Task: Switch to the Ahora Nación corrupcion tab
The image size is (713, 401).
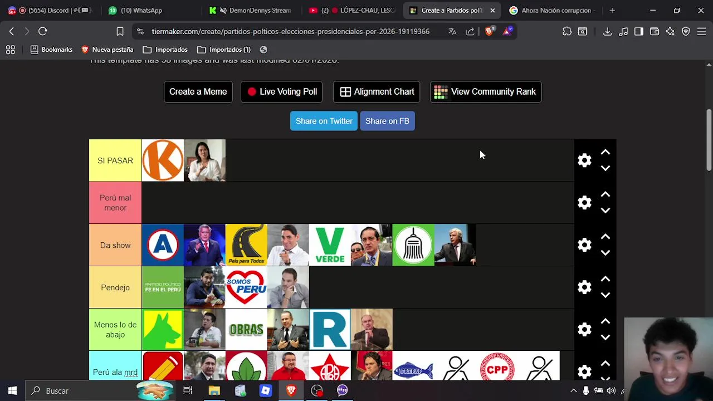Action: pos(551,10)
